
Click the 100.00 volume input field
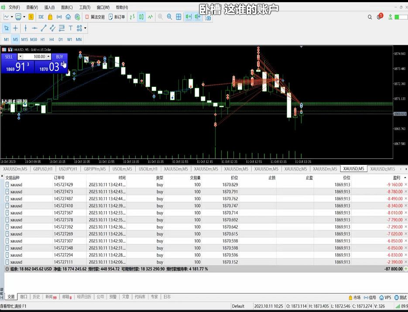coord(34,57)
